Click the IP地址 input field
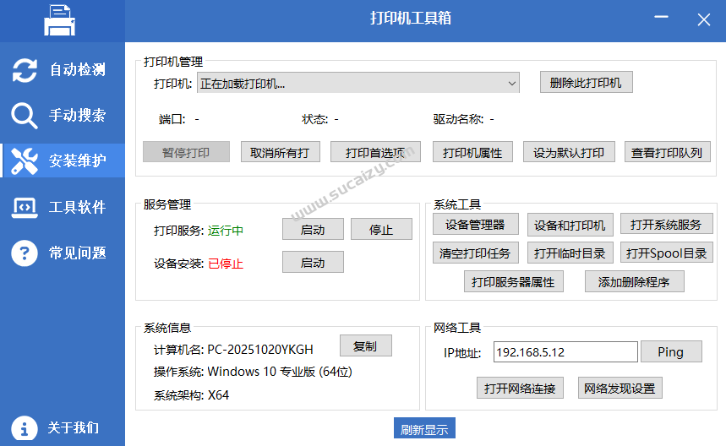This screenshot has height=446, width=726. tap(565, 352)
